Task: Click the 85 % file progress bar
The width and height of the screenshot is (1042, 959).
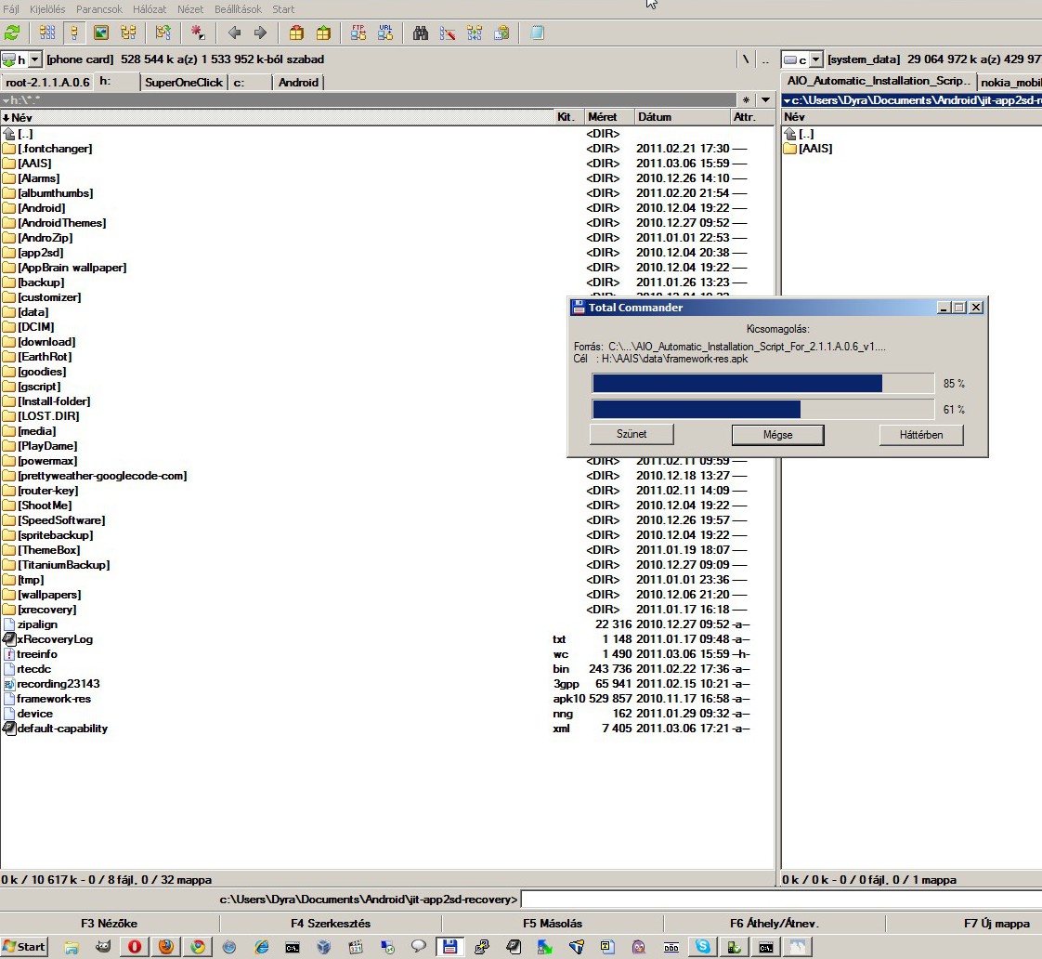Action: click(762, 384)
